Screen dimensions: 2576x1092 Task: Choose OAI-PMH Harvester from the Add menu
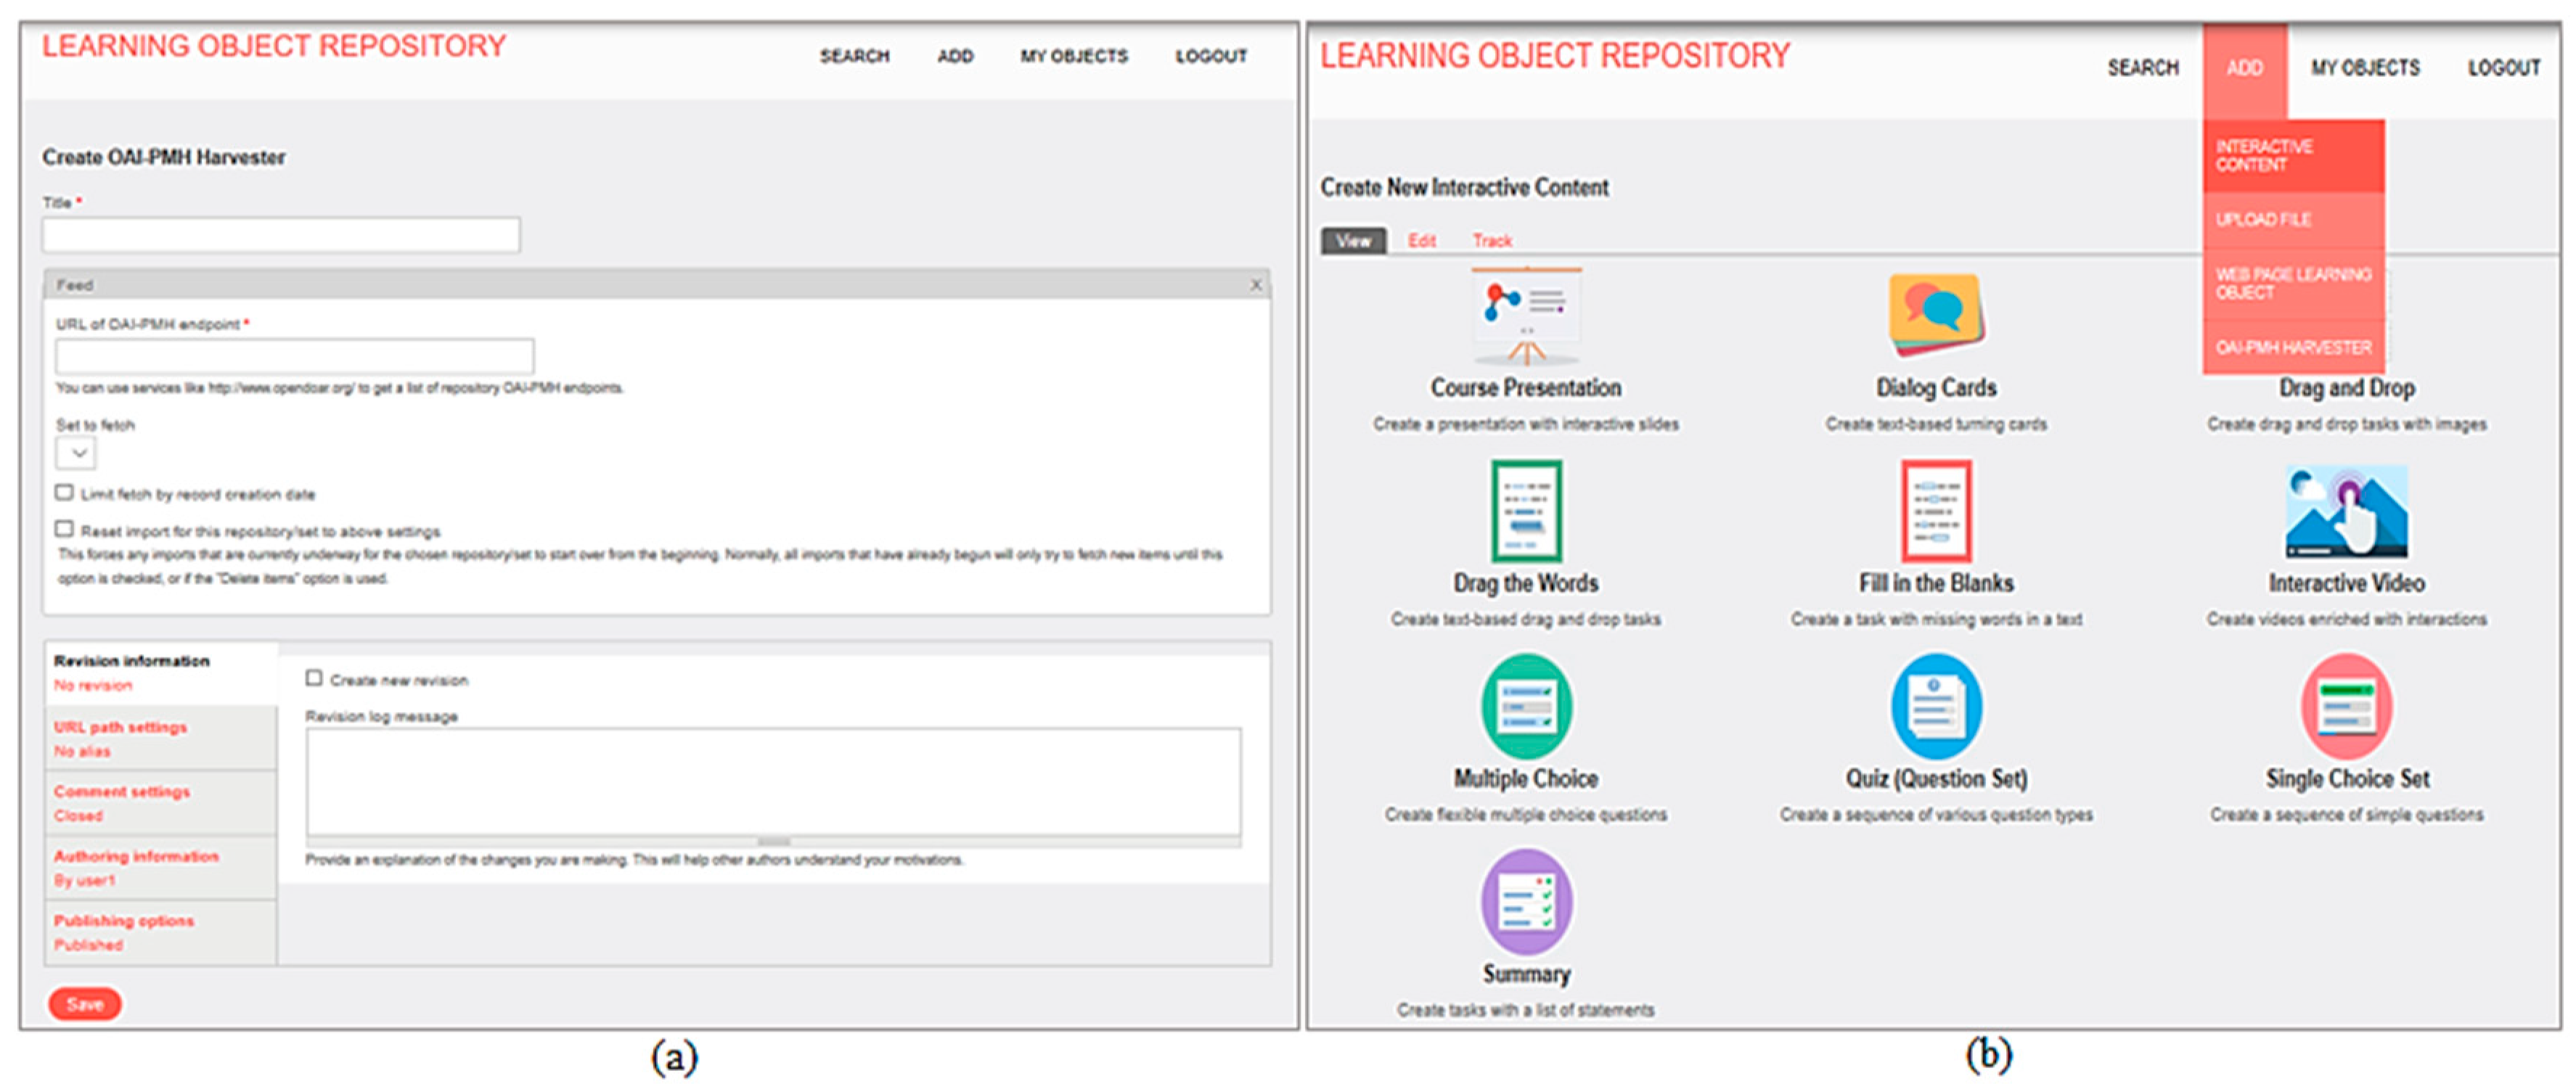pos(2292,347)
